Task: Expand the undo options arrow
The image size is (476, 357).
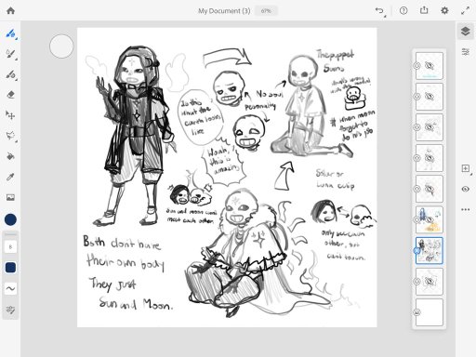Action: point(385,16)
